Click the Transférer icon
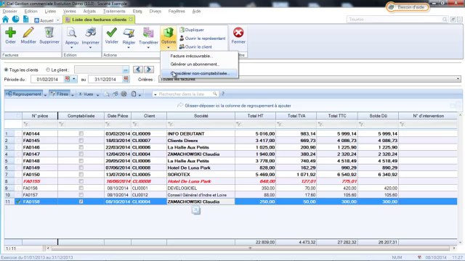Screen dimensions: 465x261 [x=148, y=33]
